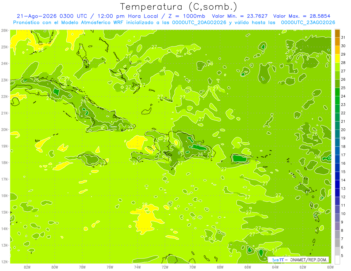Click the '70W' longitude axis label
This screenshot has height=271, width=351.
click(x=192, y=267)
